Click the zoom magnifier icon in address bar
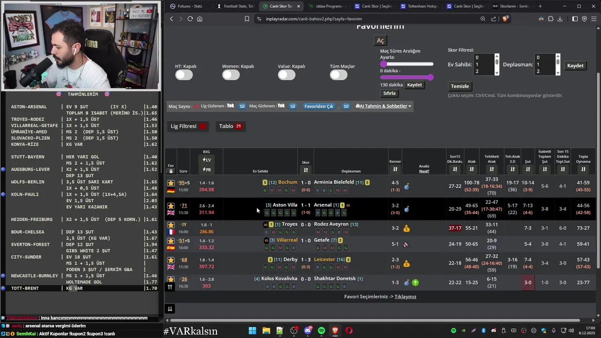 tap(483, 19)
